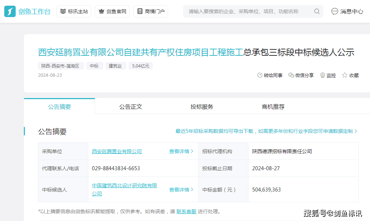Viewport: 370px width, 221px height.
Task: Open 消息中心 message center
Action: pos(347,11)
